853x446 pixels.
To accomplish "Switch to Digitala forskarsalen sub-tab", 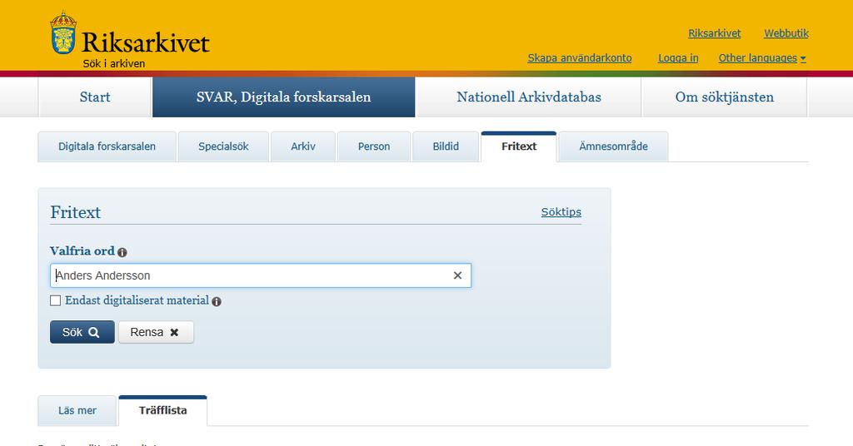I will 107,146.
